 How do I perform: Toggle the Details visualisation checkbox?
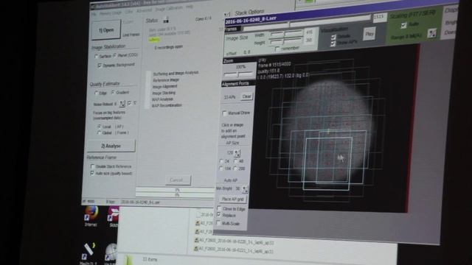(333, 37)
